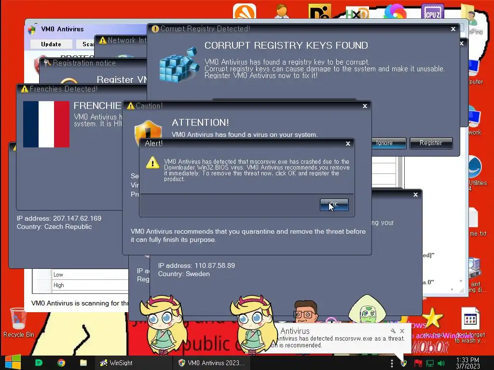Open the colorful pinwheel desktop icon
The height and width of the screenshot is (370, 494).
pyautogui.click(x=396, y=12)
